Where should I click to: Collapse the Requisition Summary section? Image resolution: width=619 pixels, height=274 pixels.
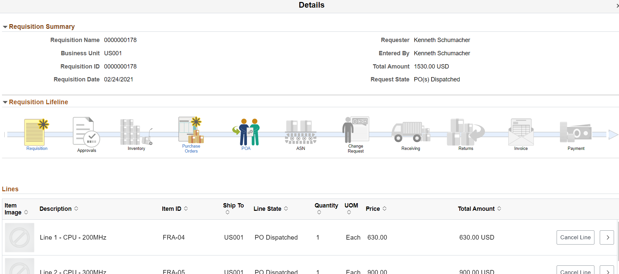click(5, 27)
